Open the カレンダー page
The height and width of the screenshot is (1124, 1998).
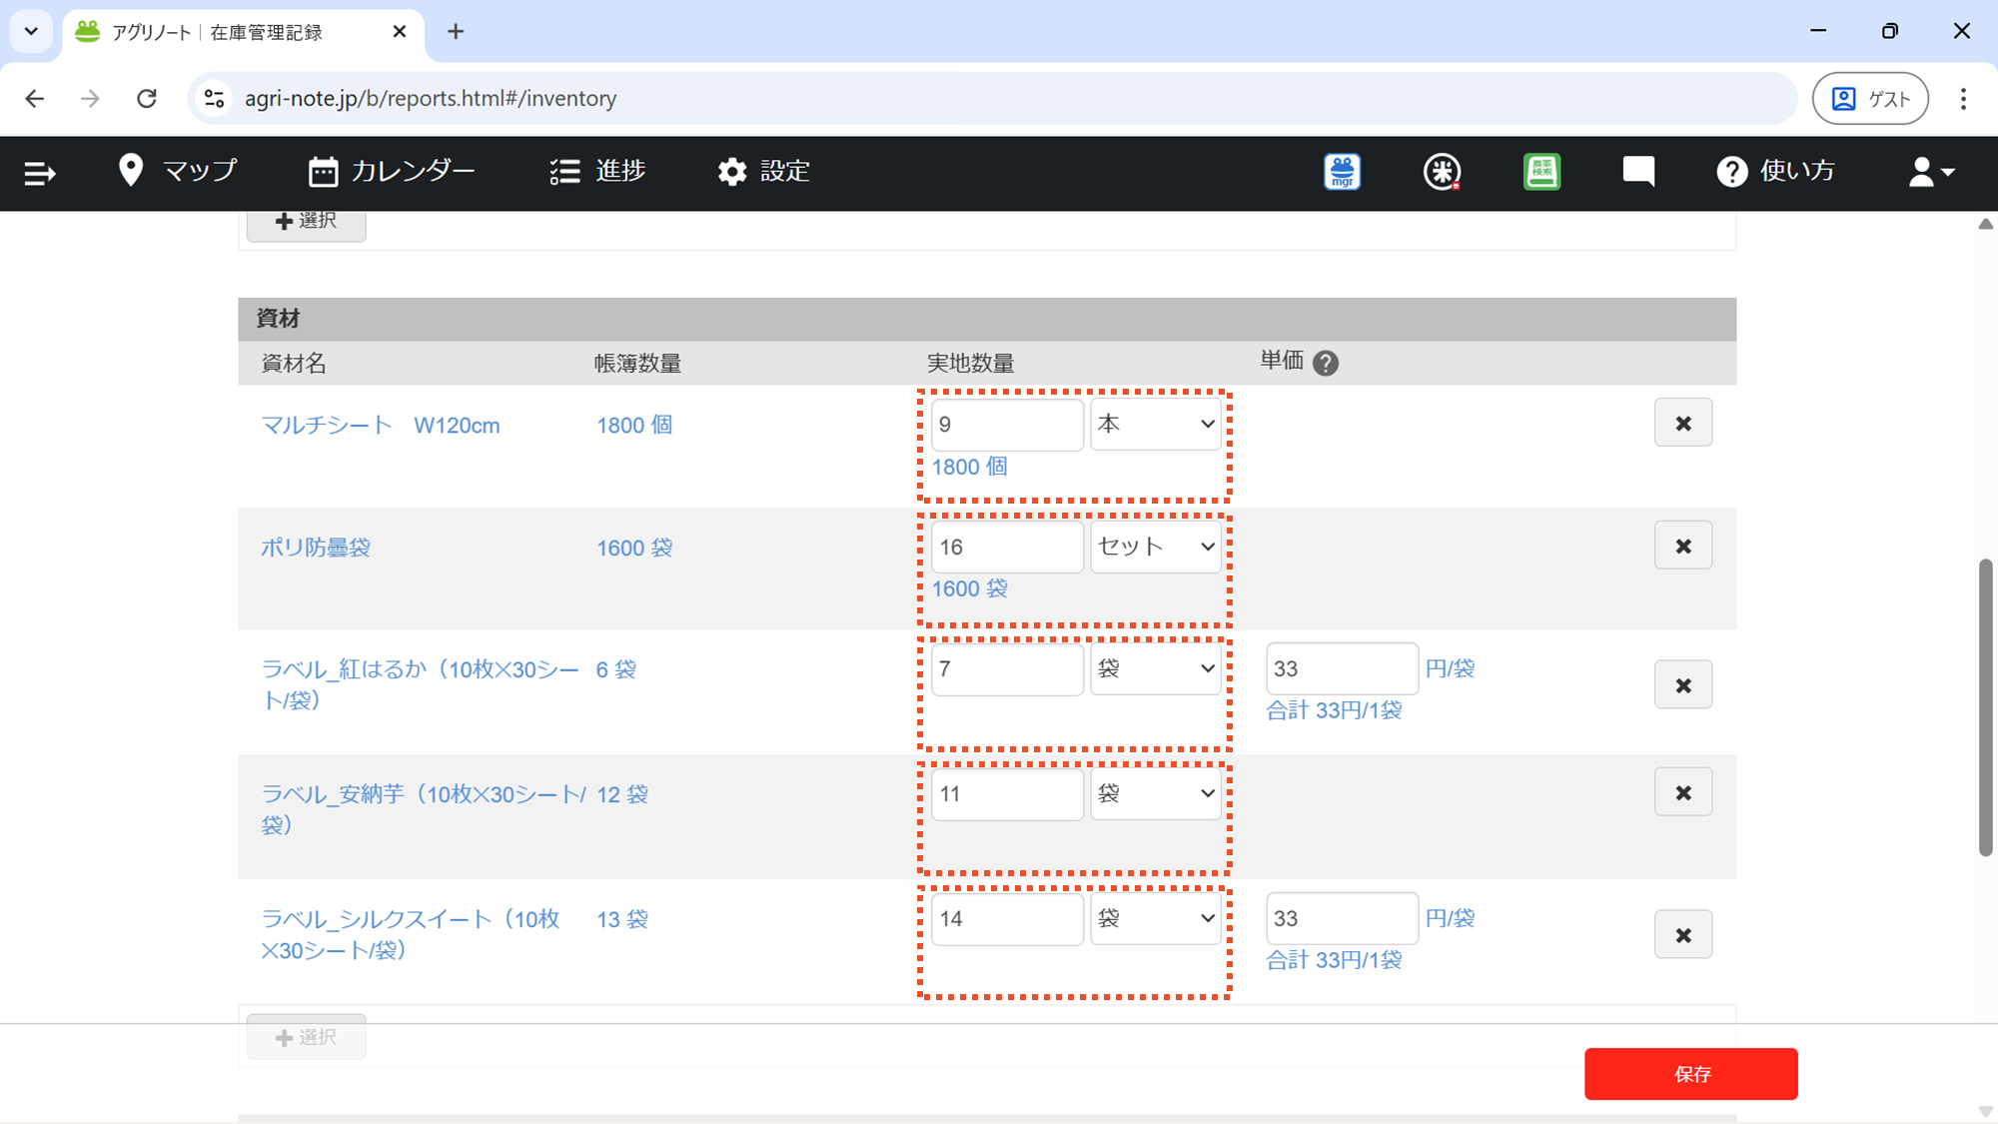point(392,171)
